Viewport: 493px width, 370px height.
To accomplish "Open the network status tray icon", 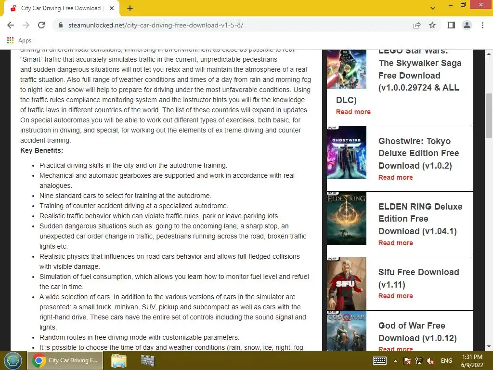I will click(419, 361).
